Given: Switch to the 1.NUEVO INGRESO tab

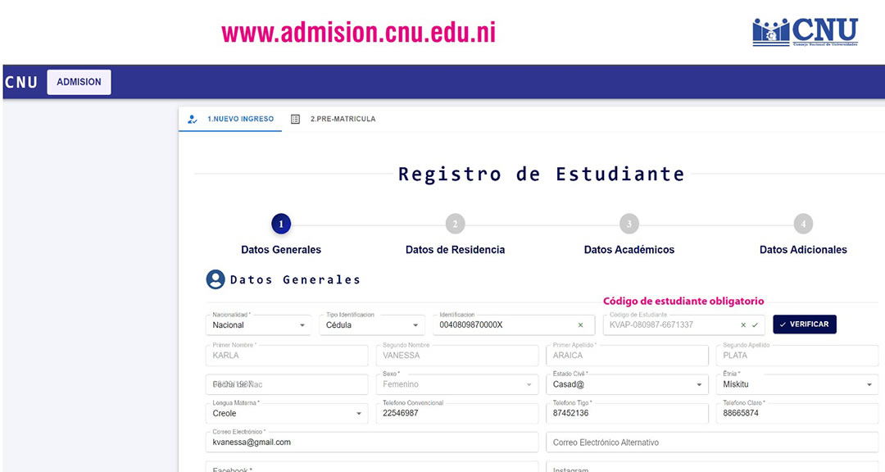Looking at the screenshot, I should [231, 119].
